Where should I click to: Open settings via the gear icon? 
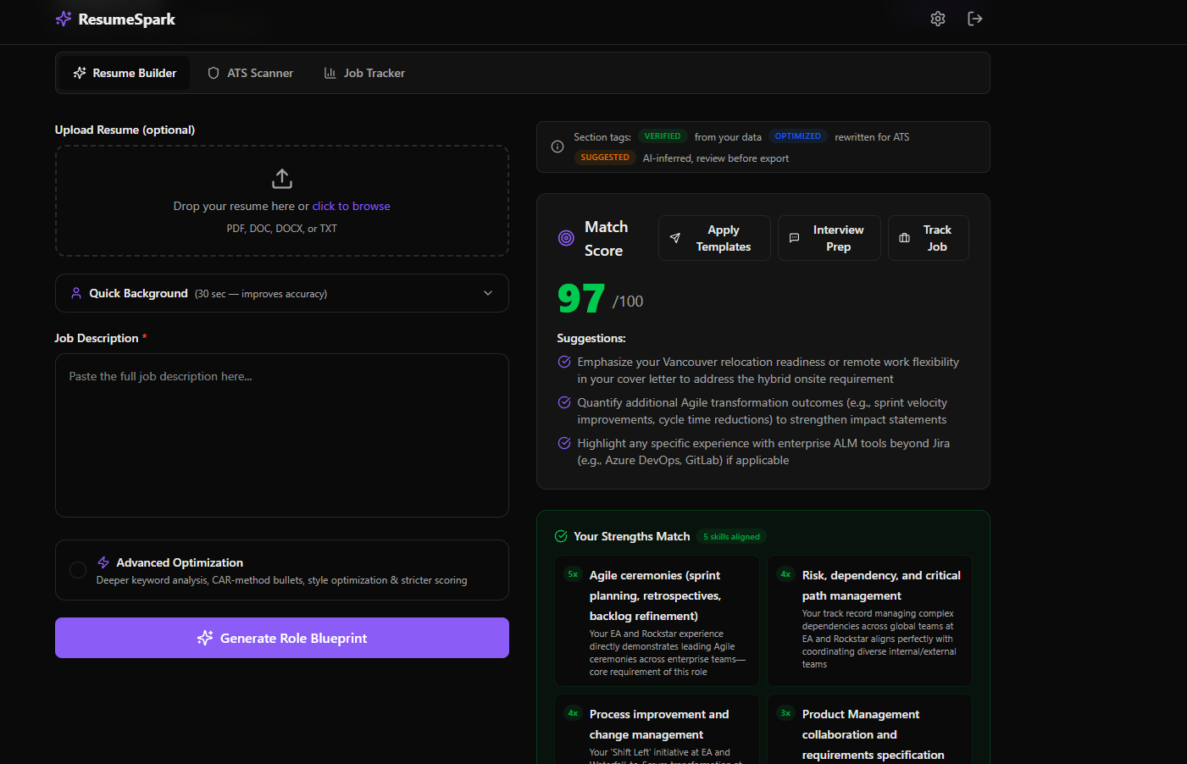938,19
